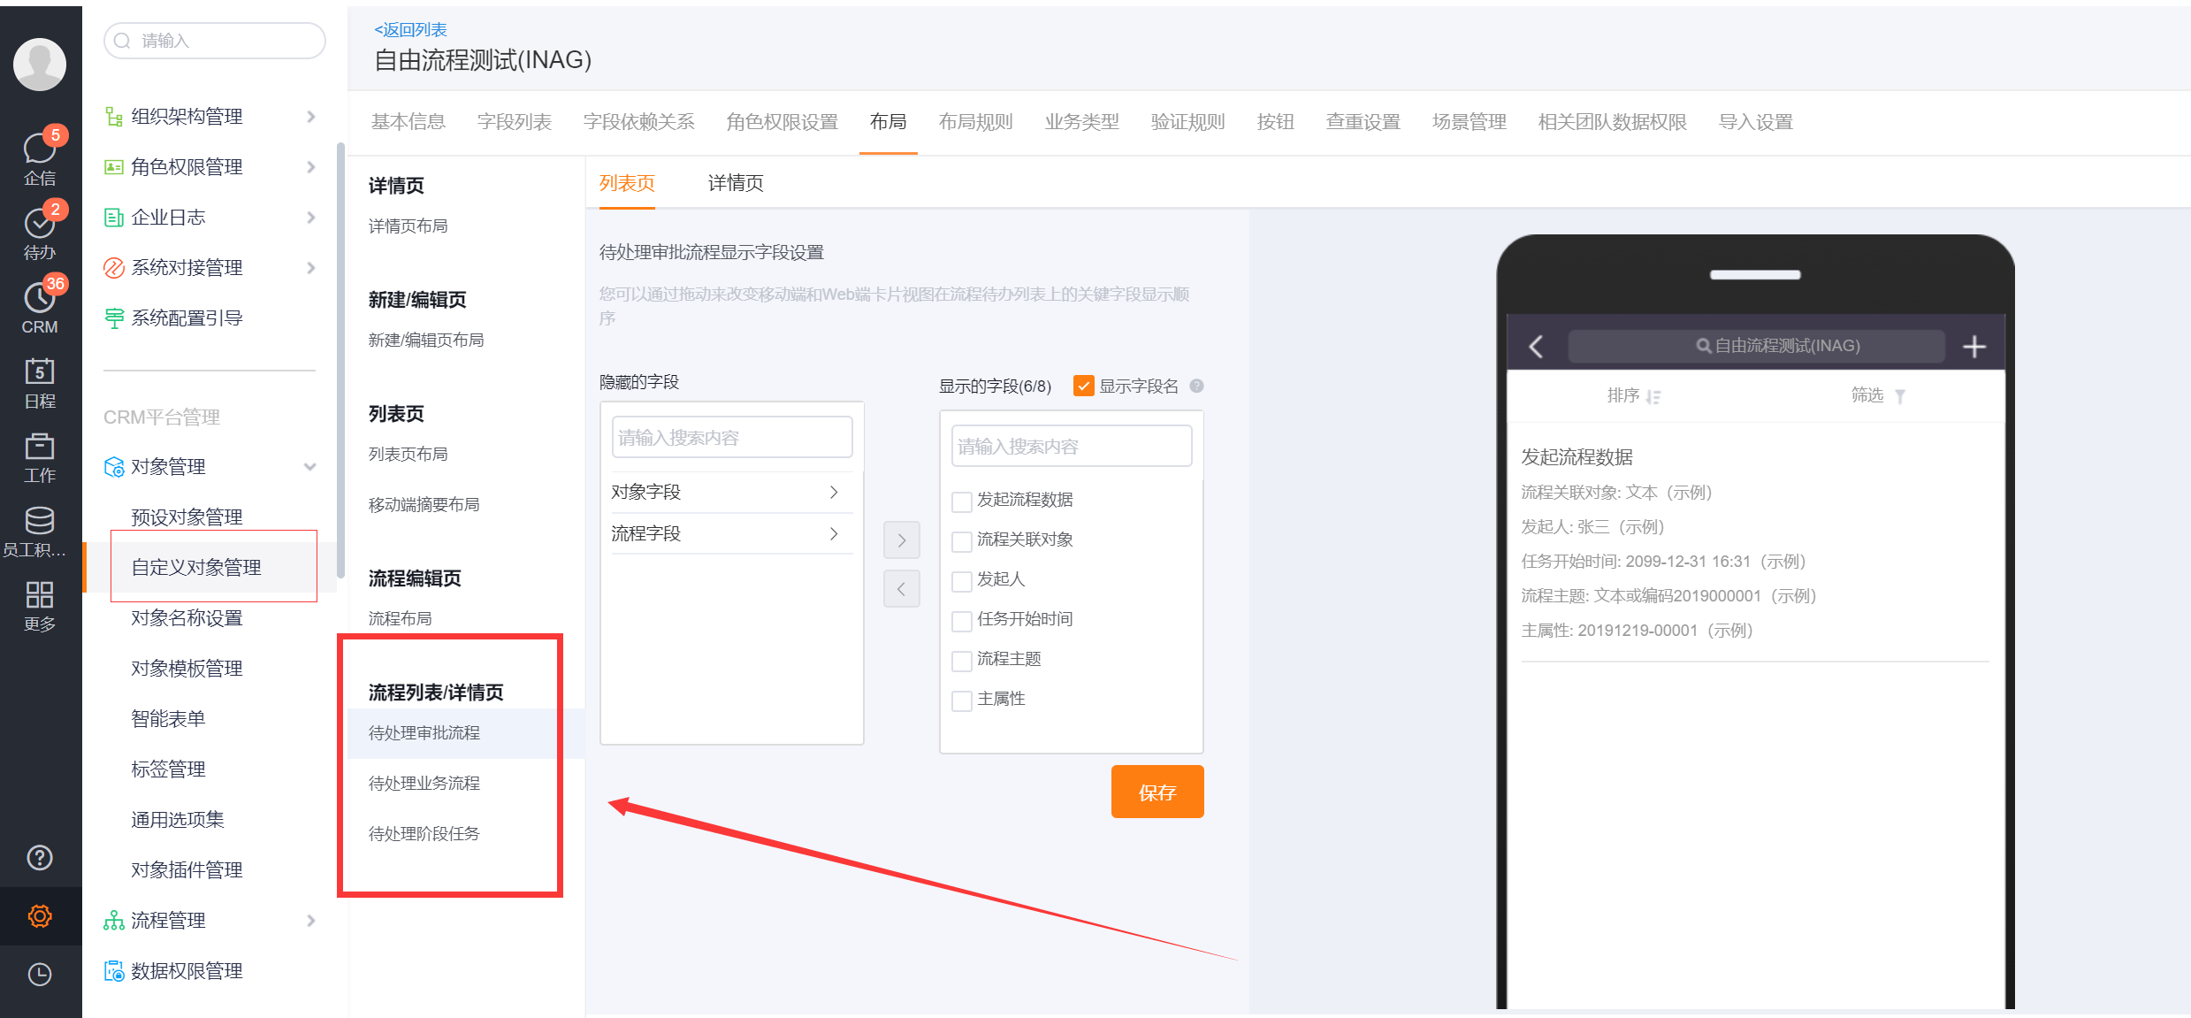Toggle the 显示字段名 checkbox
Viewport: 2191px width, 1018px height.
click(x=1083, y=386)
